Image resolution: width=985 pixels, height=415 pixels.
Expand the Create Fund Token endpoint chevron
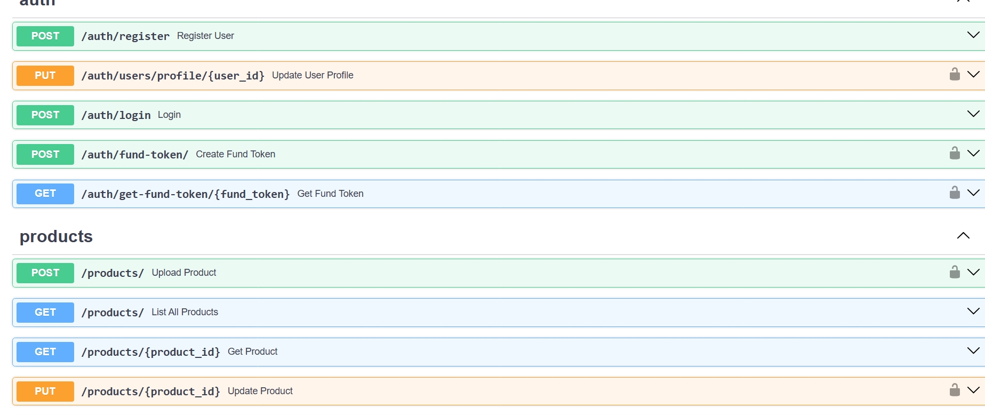tap(973, 154)
